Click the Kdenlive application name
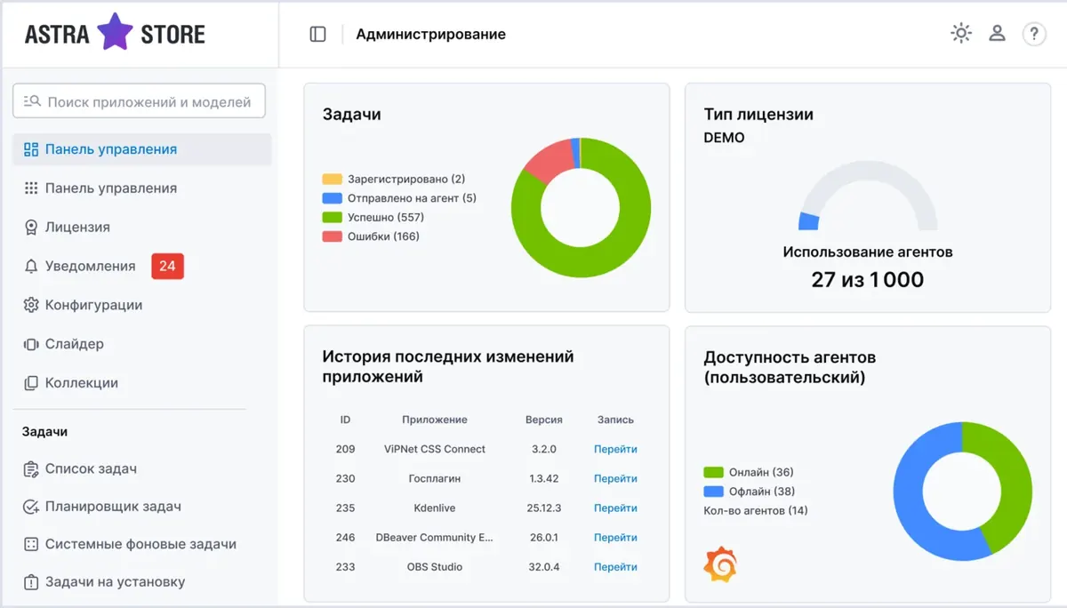The image size is (1067, 608). click(x=435, y=508)
